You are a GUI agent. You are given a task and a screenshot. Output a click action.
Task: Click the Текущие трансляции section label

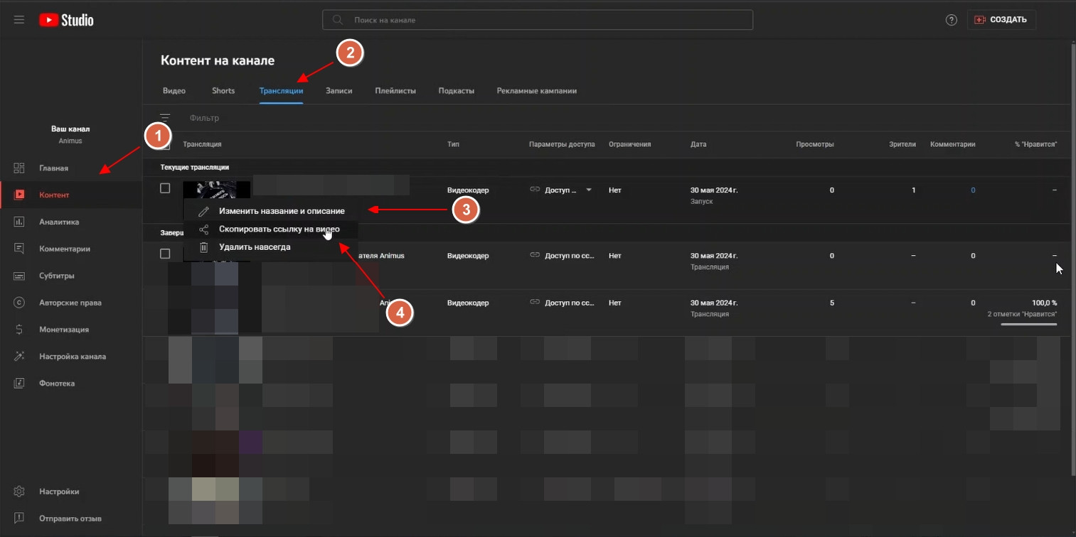[195, 168]
